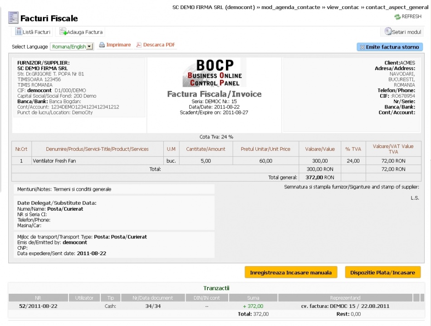The image size is (431, 326).
Task: Click the PDF icon beside Descarca PDF
Action: pyautogui.click(x=139, y=45)
